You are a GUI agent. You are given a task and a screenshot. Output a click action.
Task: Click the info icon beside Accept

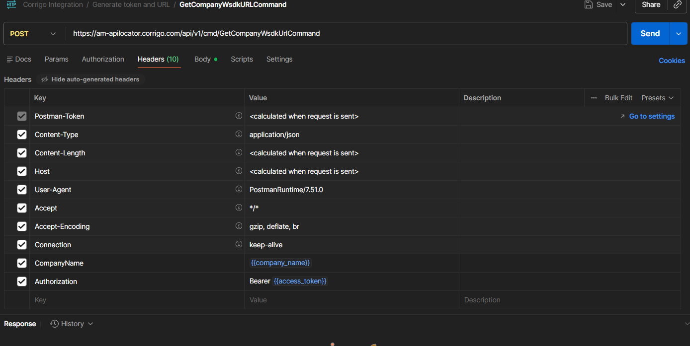tap(239, 208)
